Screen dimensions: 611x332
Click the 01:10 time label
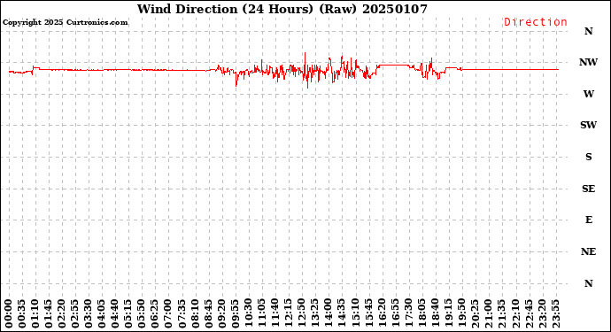click(x=35, y=313)
